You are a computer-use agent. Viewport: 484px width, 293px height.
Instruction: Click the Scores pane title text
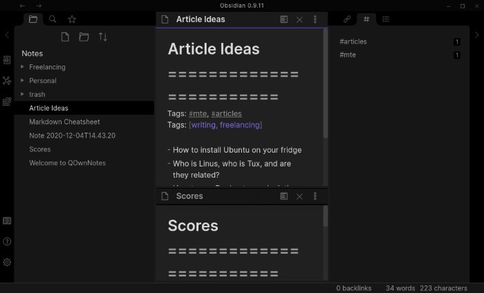189,196
